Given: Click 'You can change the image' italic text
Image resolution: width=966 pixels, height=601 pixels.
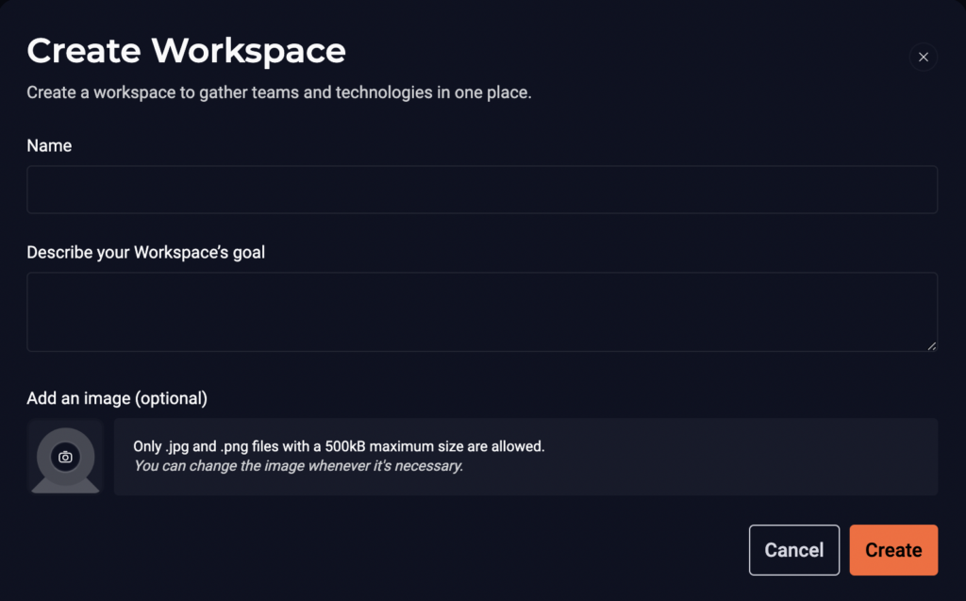Looking at the screenshot, I should [298, 466].
